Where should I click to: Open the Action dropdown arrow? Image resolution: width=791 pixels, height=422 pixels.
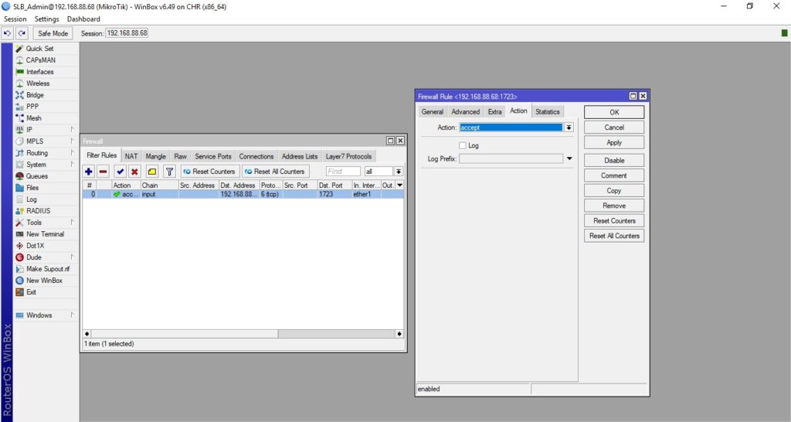click(x=569, y=128)
